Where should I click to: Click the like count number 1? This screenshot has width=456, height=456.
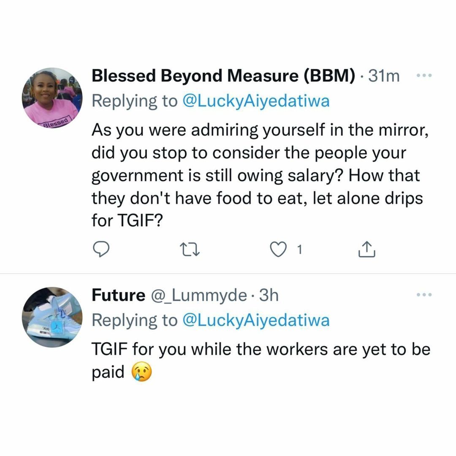click(x=299, y=250)
